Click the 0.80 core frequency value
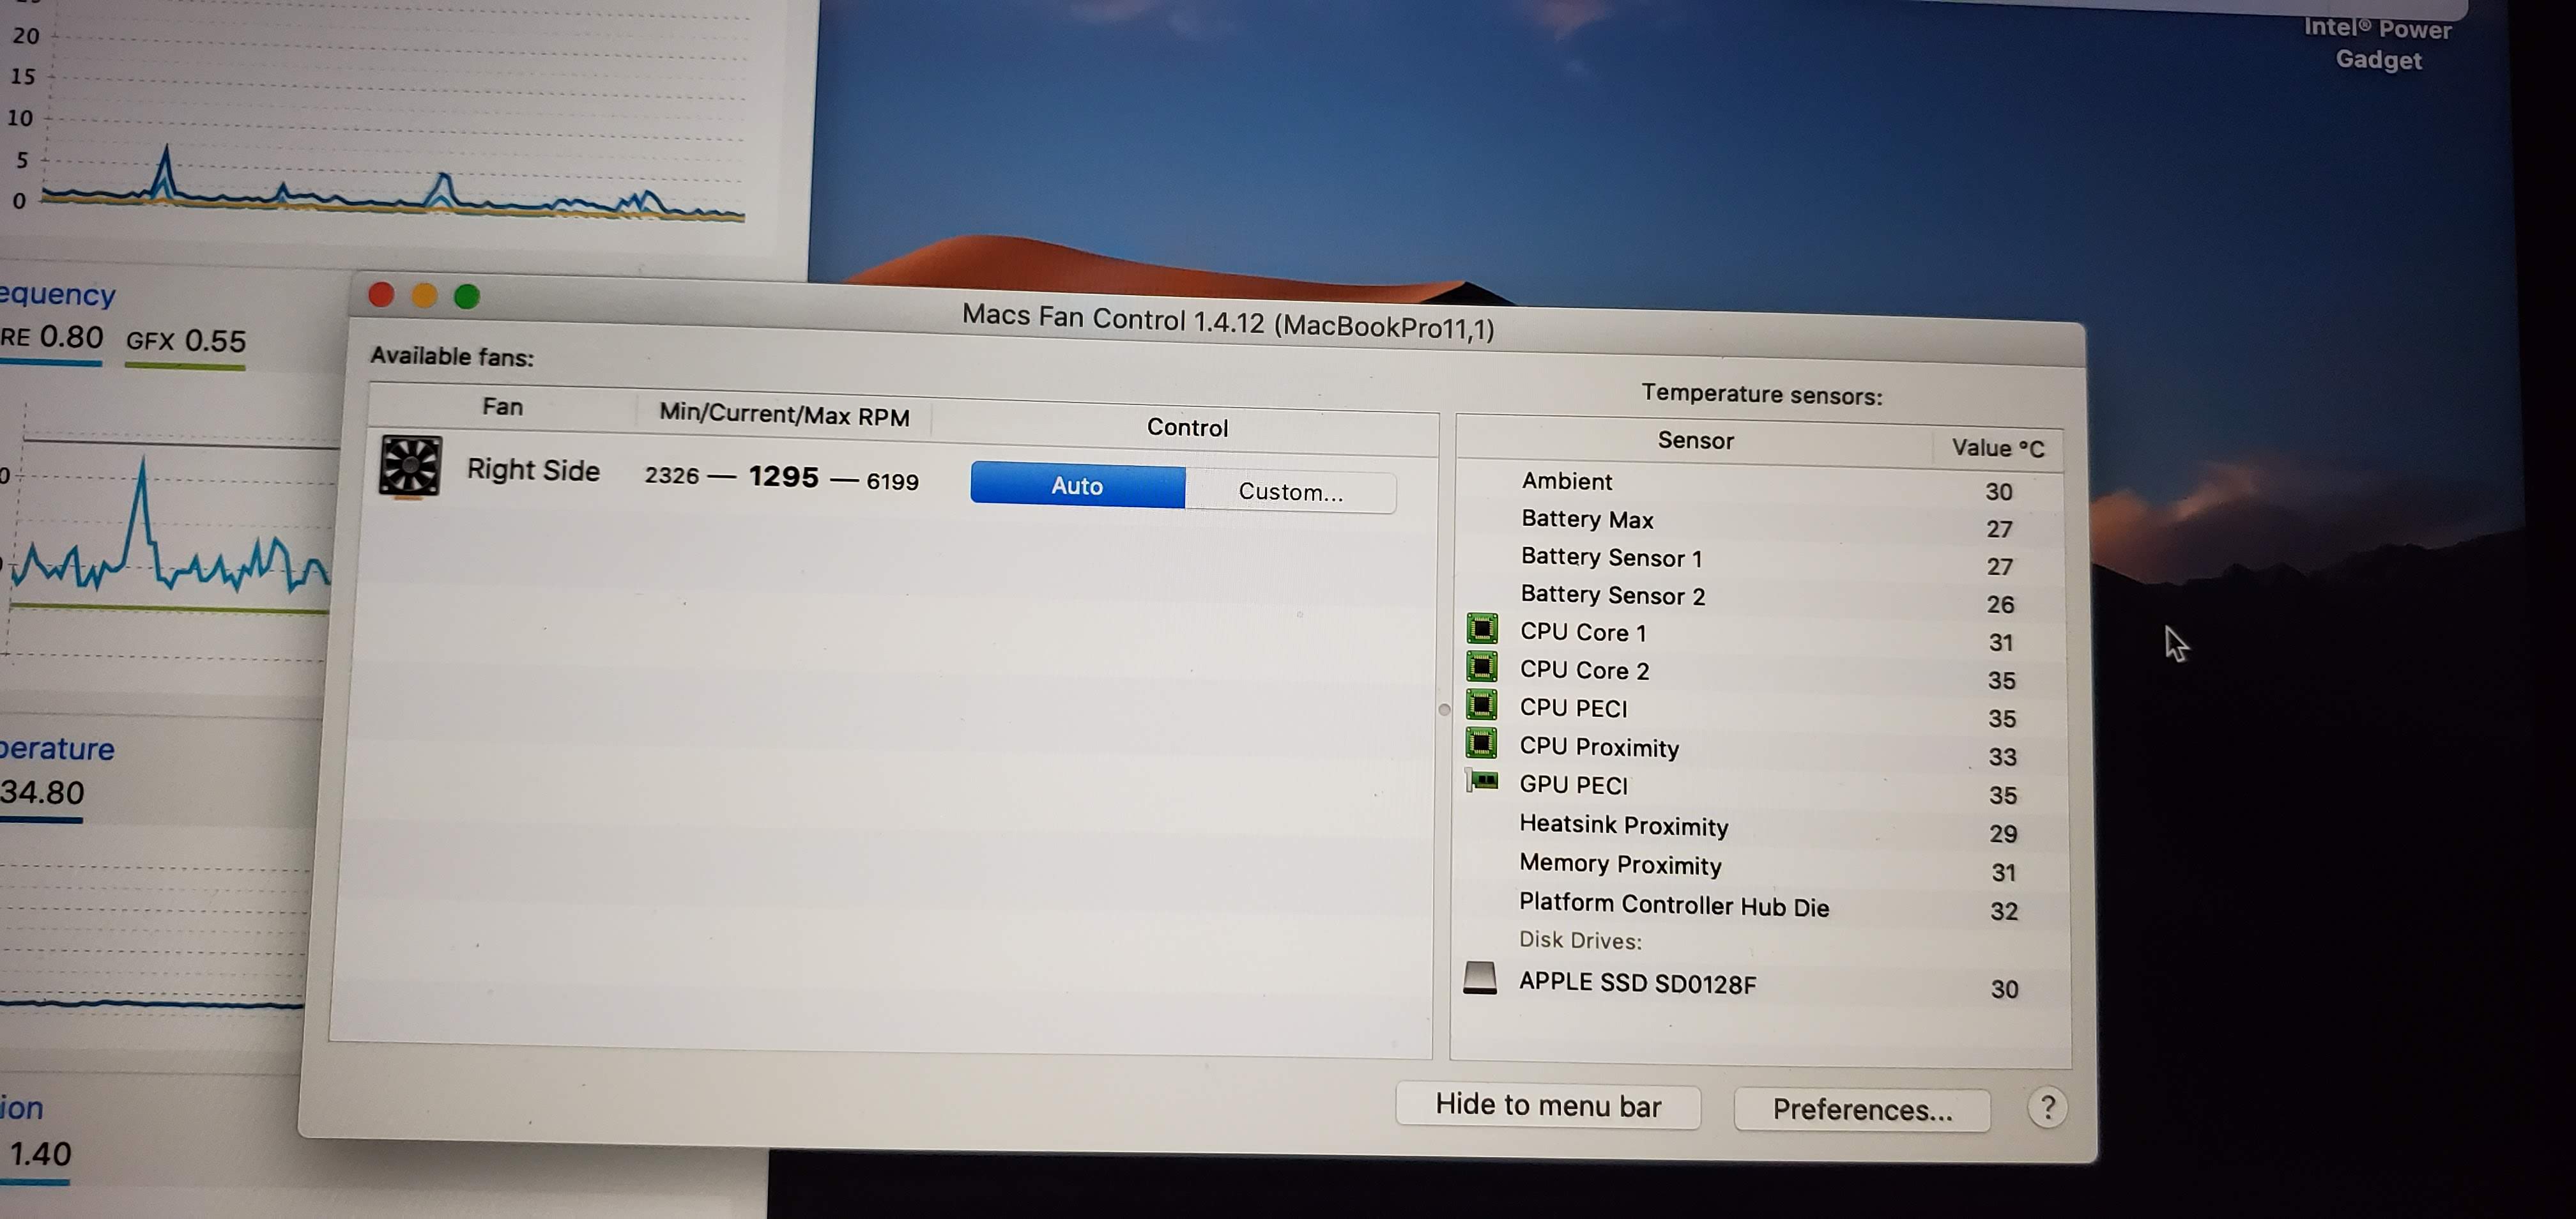 coord(71,337)
